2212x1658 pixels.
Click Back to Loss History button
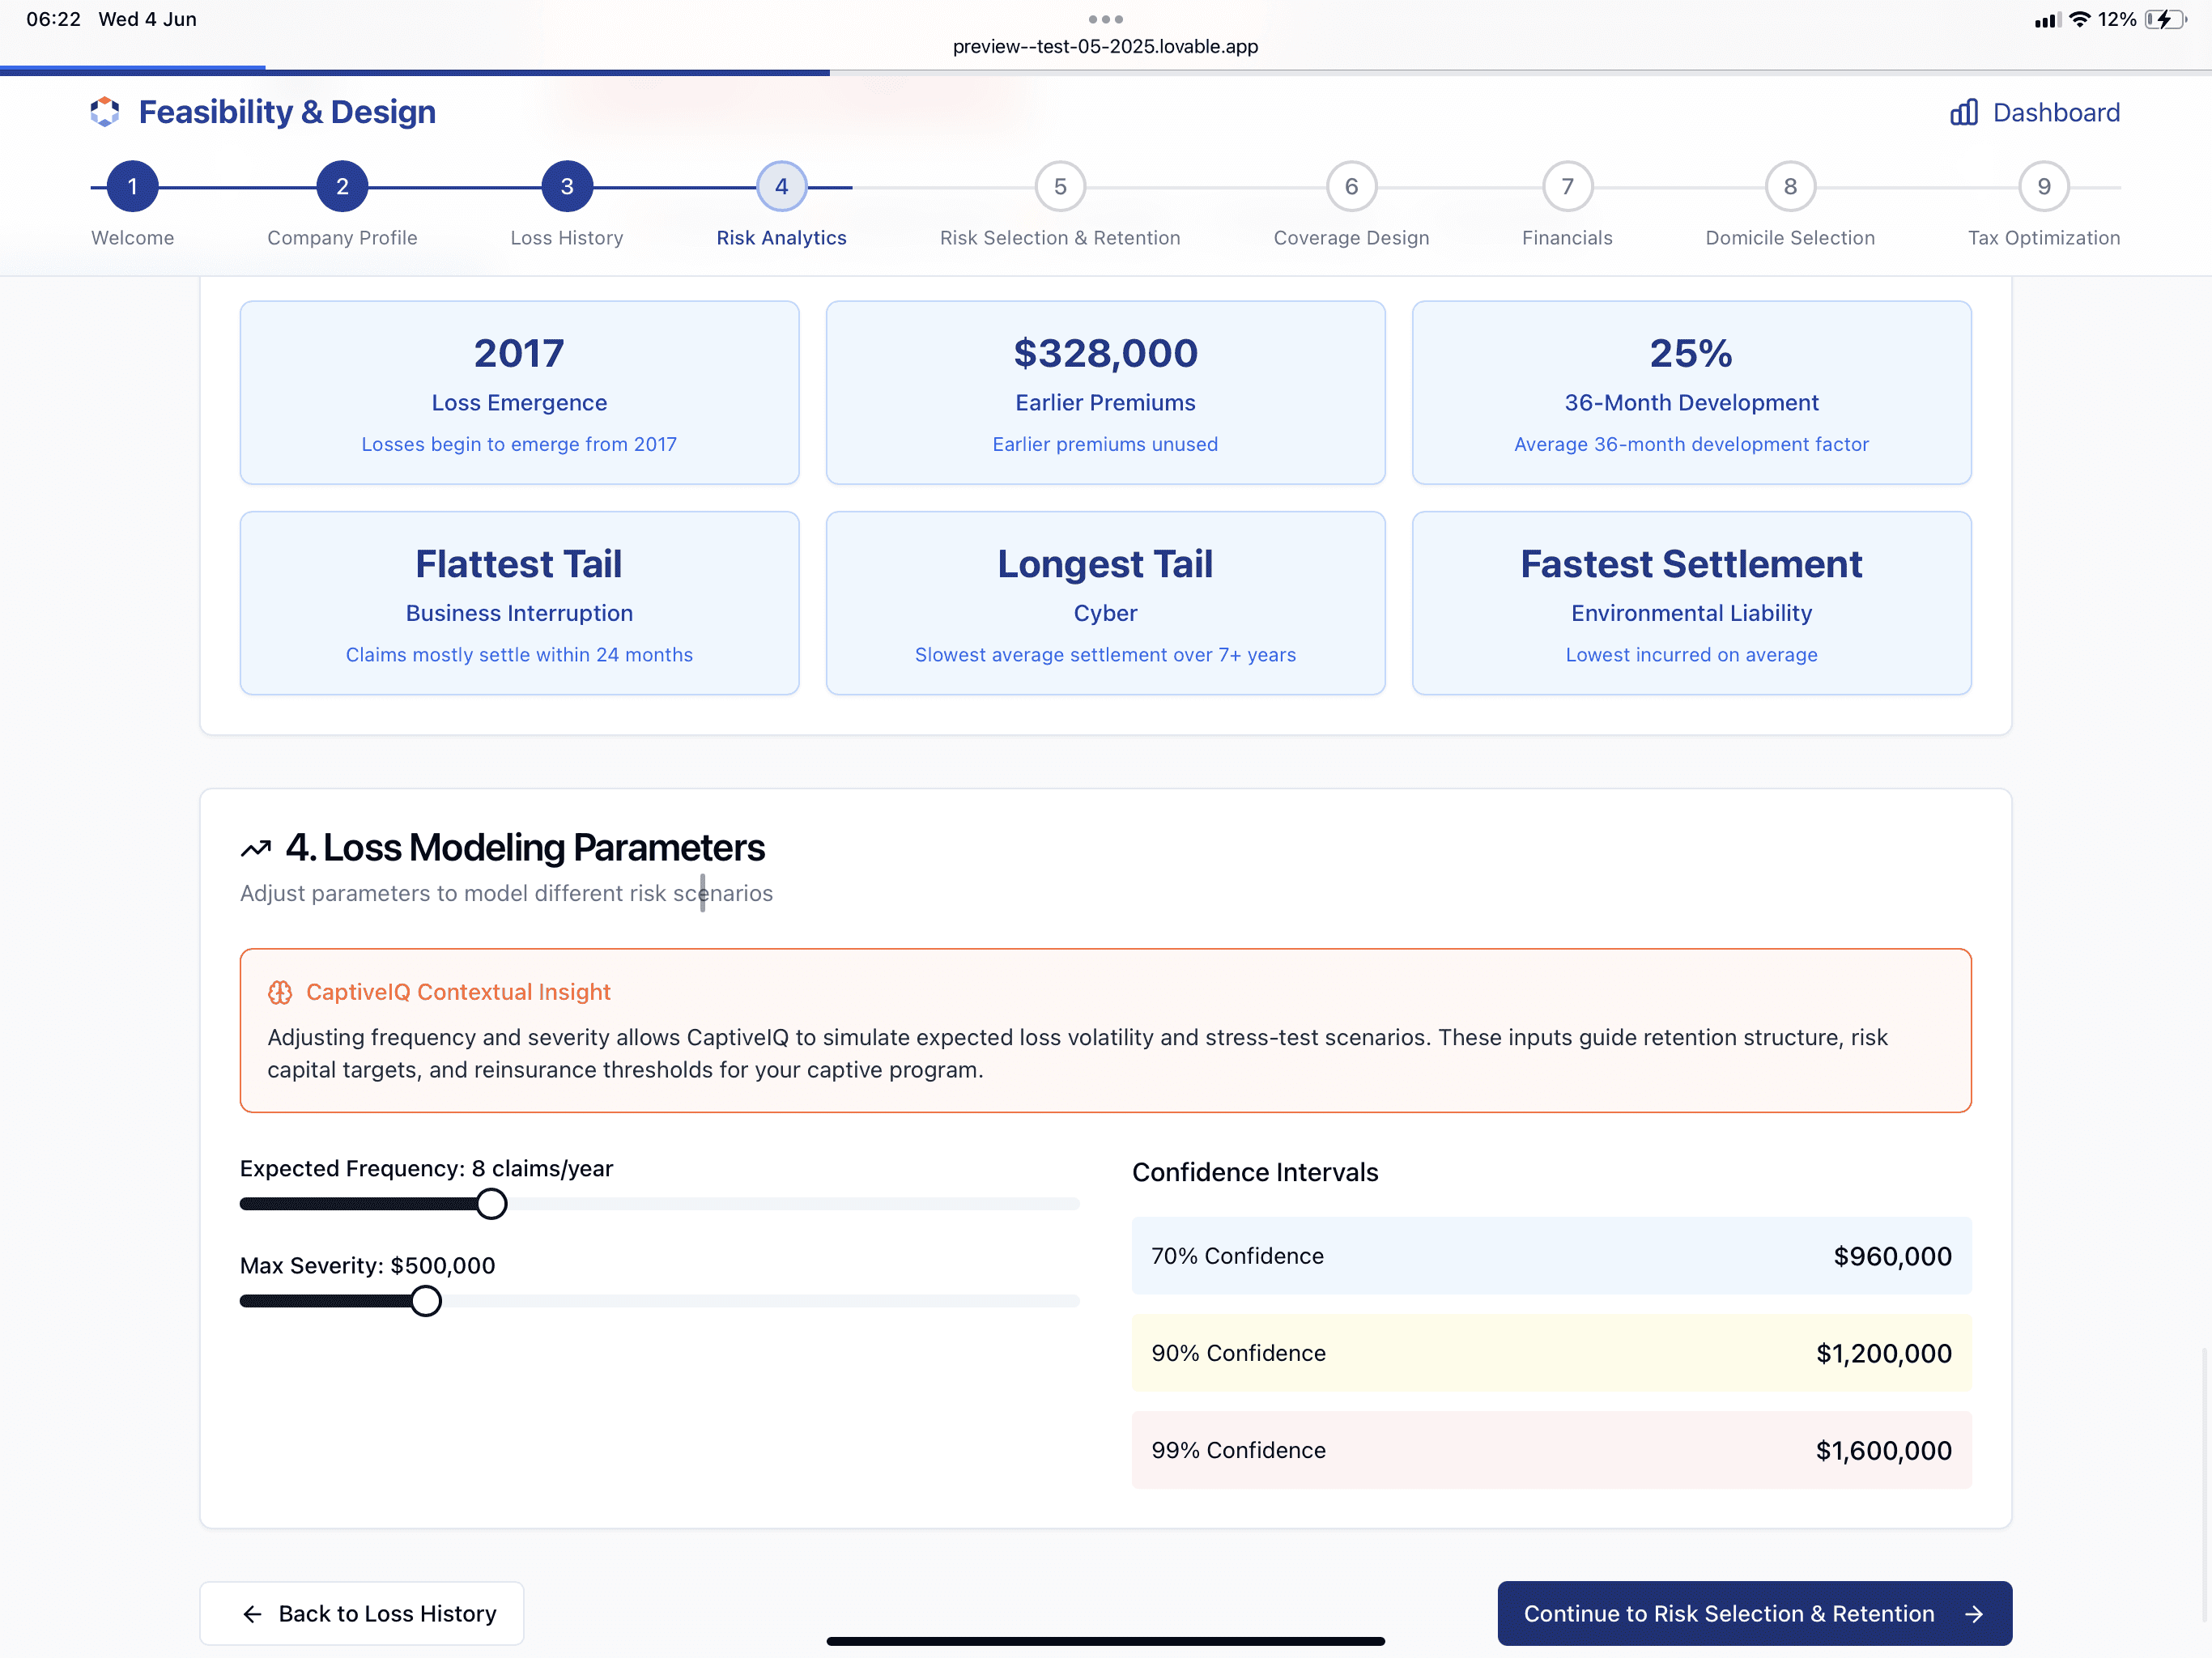(362, 1613)
